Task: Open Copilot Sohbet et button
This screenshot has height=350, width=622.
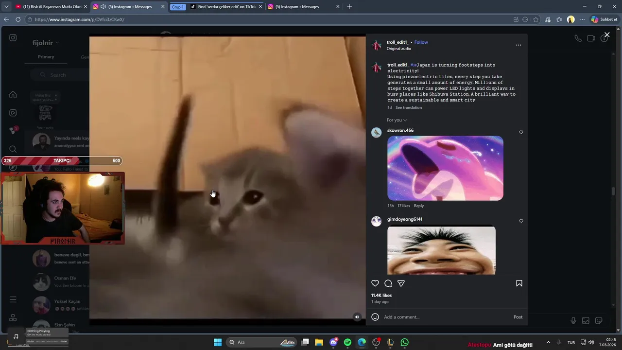Action: pos(605,19)
